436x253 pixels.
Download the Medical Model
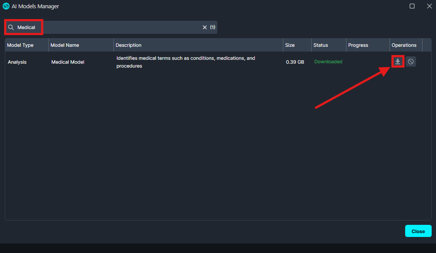397,62
